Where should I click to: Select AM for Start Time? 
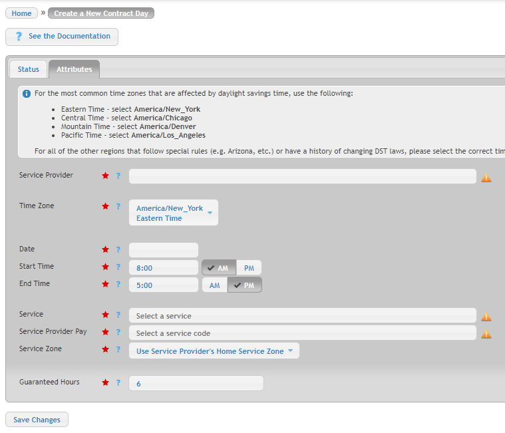tap(219, 268)
